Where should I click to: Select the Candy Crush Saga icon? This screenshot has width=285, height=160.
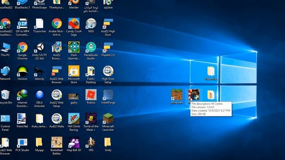74,27
